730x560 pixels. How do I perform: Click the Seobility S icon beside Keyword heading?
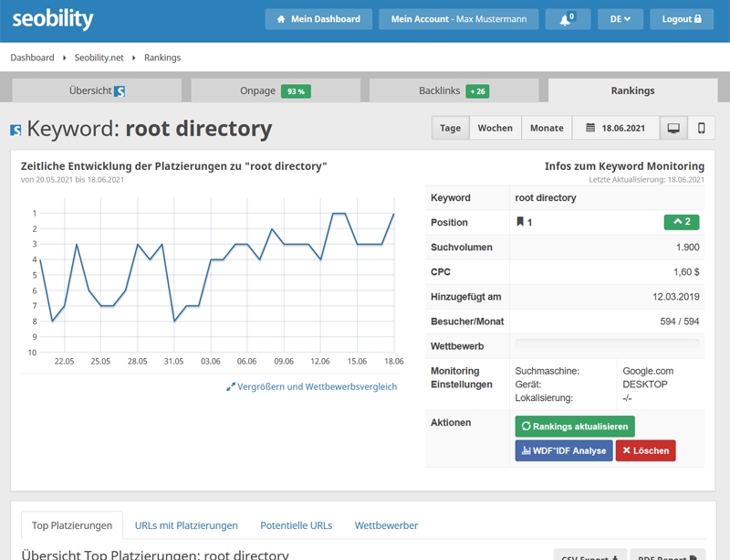coord(16,130)
